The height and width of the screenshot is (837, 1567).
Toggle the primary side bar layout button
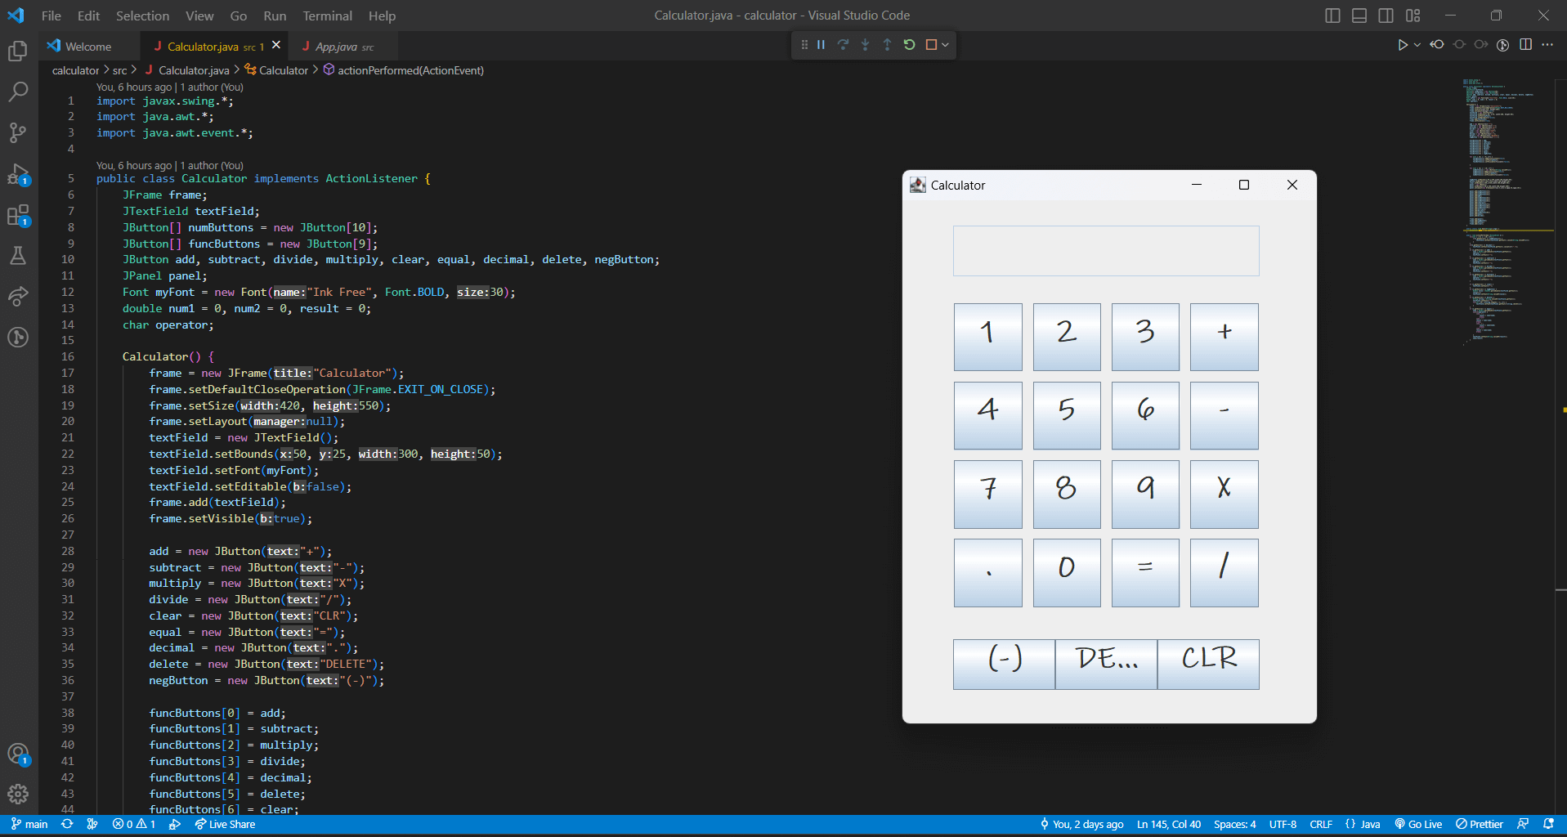(x=1332, y=16)
